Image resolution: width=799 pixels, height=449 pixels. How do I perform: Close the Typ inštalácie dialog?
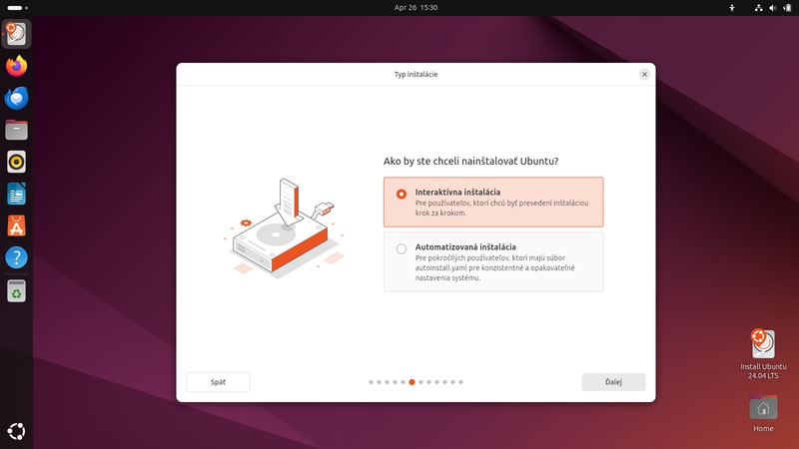click(644, 74)
